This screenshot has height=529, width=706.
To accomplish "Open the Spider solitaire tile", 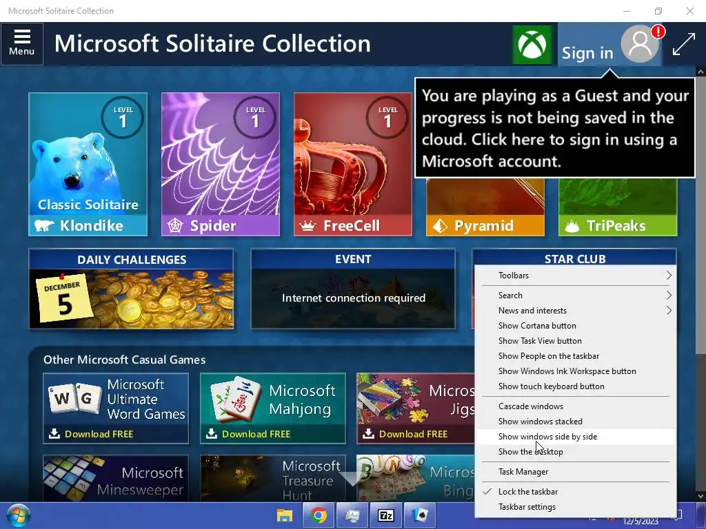I will (220, 164).
